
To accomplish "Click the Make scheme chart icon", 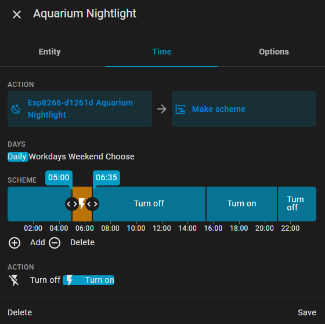I will click(x=180, y=109).
